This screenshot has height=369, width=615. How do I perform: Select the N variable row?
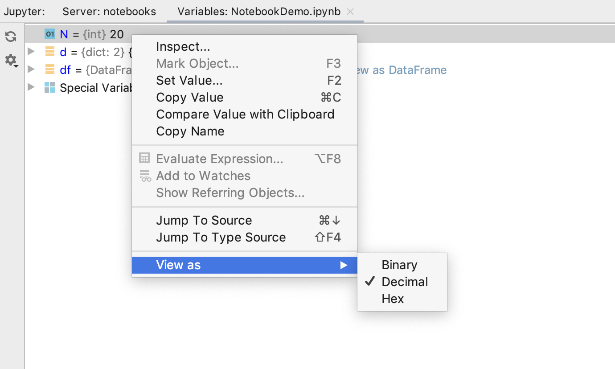[x=320, y=34]
